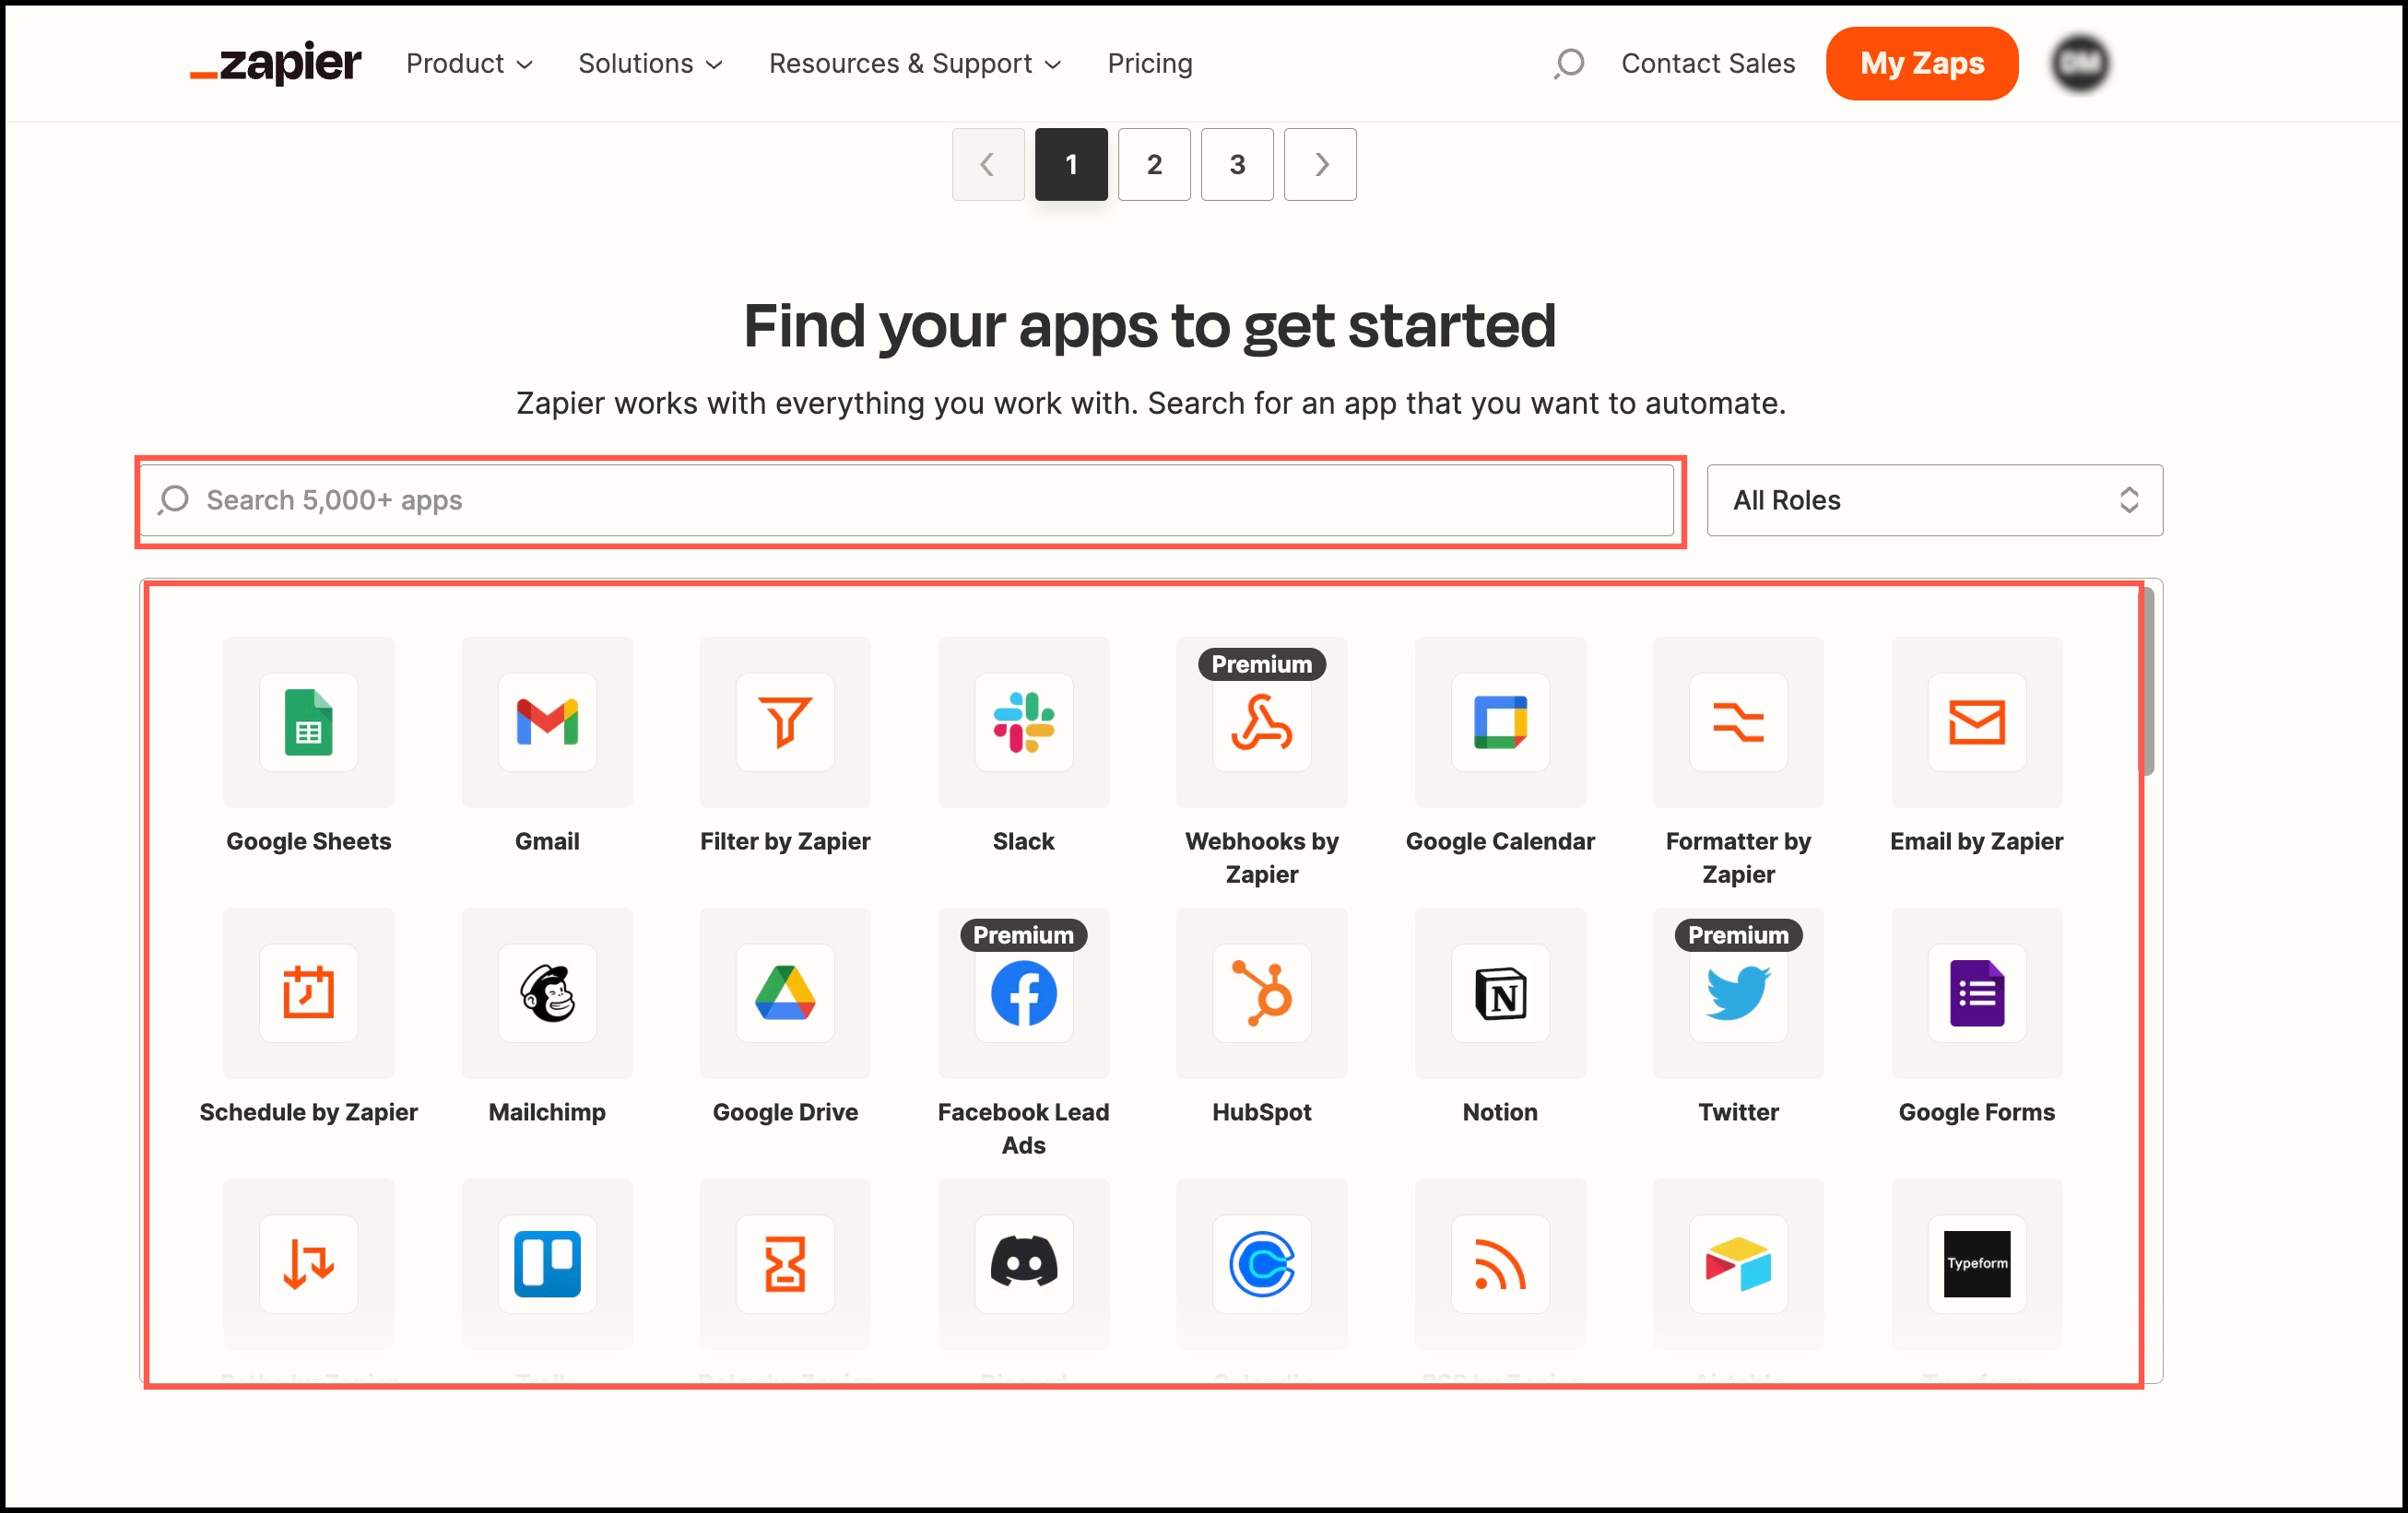Image resolution: width=2408 pixels, height=1513 pixels.
Task: Expand the Product menu
Action: click(x=469, y=64)
